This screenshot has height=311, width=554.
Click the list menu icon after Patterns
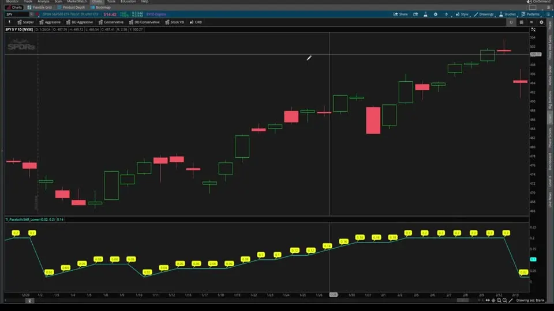(548, 14)
